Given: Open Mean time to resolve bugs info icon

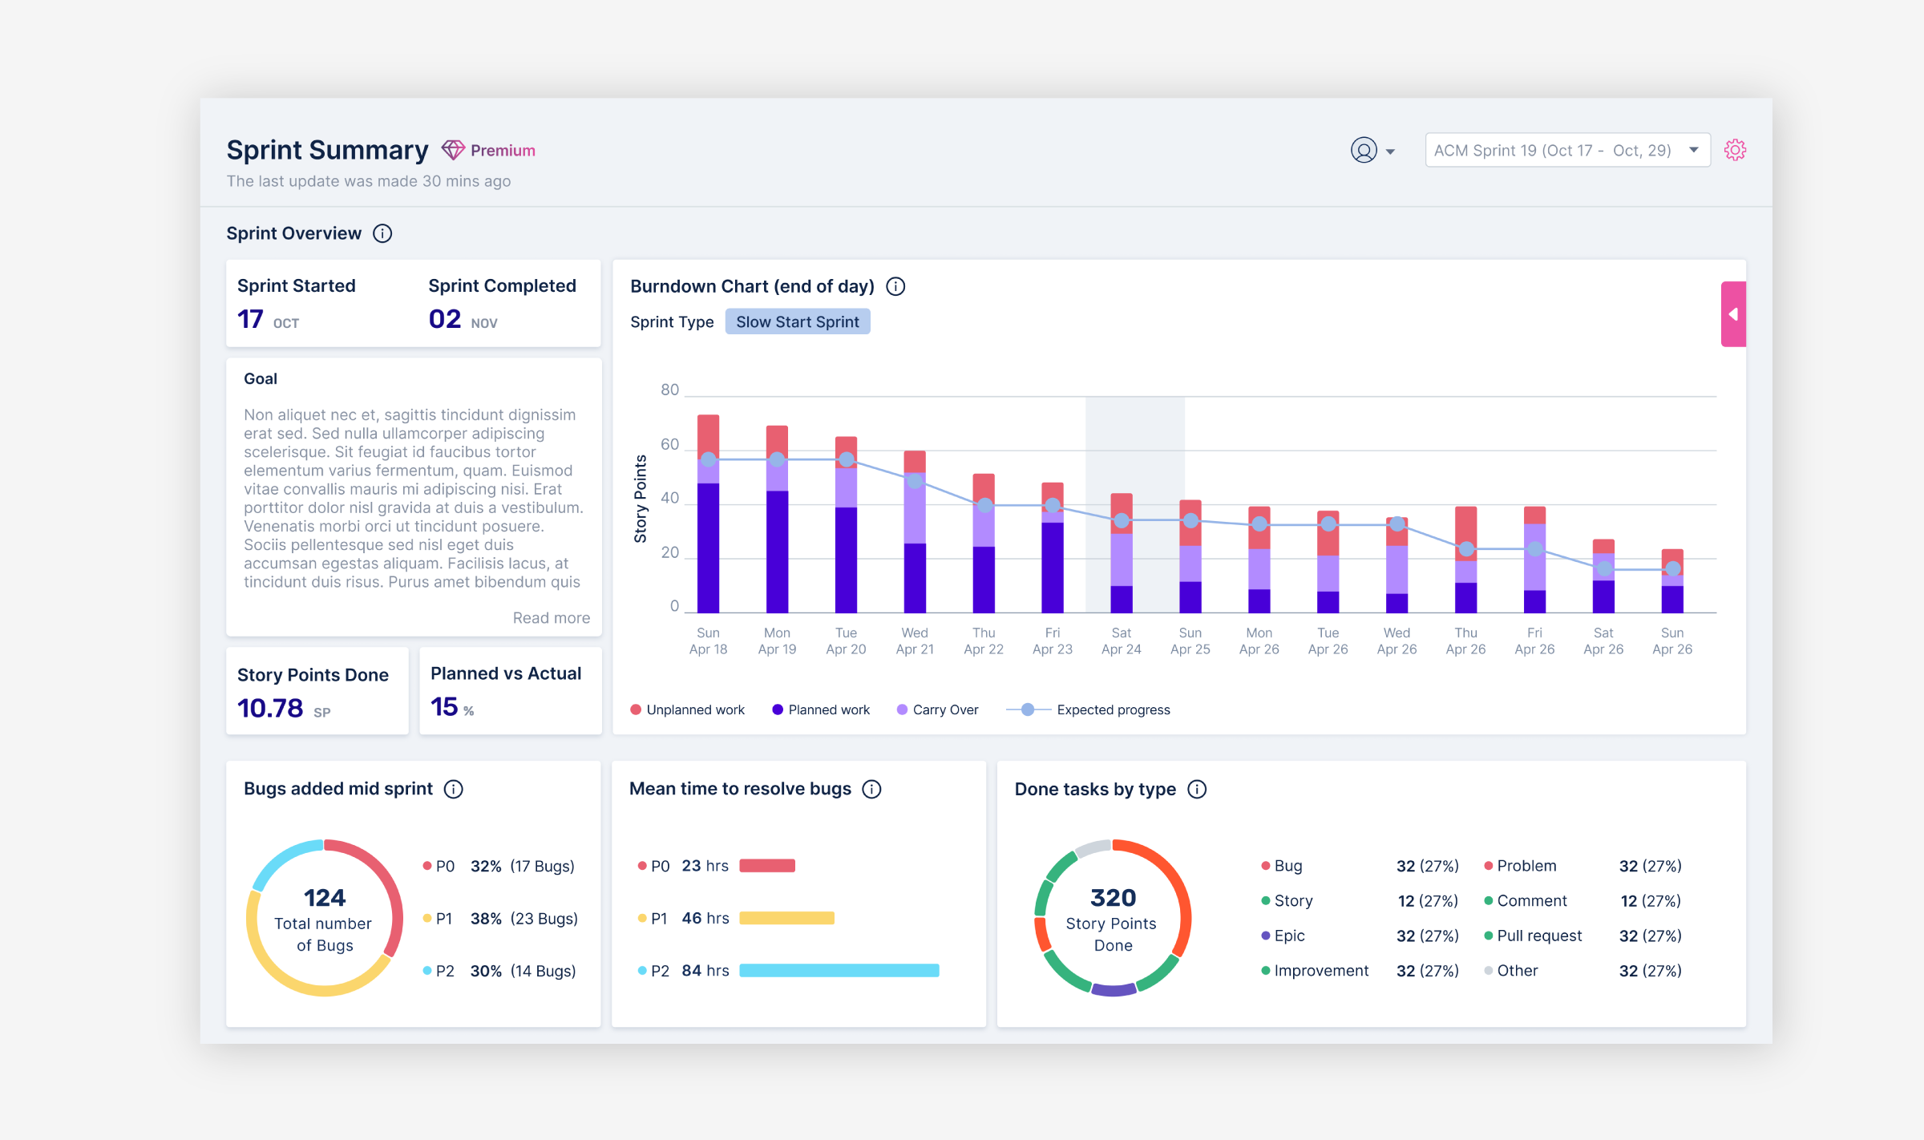Looking at the screenshot, I should point(871,789).
